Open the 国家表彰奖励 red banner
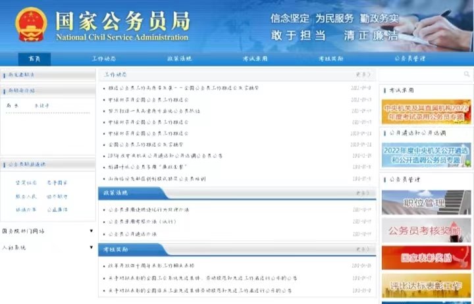This screenshot has height=304, width=474. point(426,257)
